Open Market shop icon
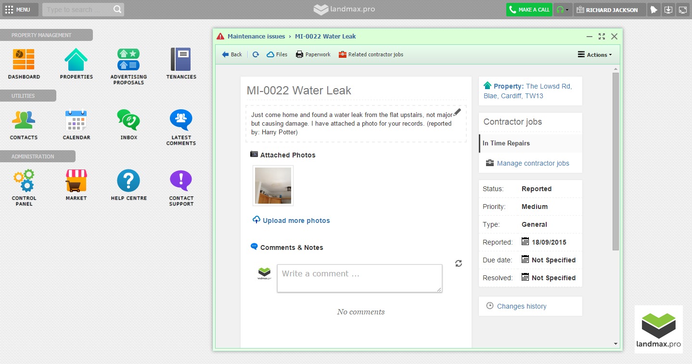This screenshot has height=364, width=692. click(x=76, y=181)
